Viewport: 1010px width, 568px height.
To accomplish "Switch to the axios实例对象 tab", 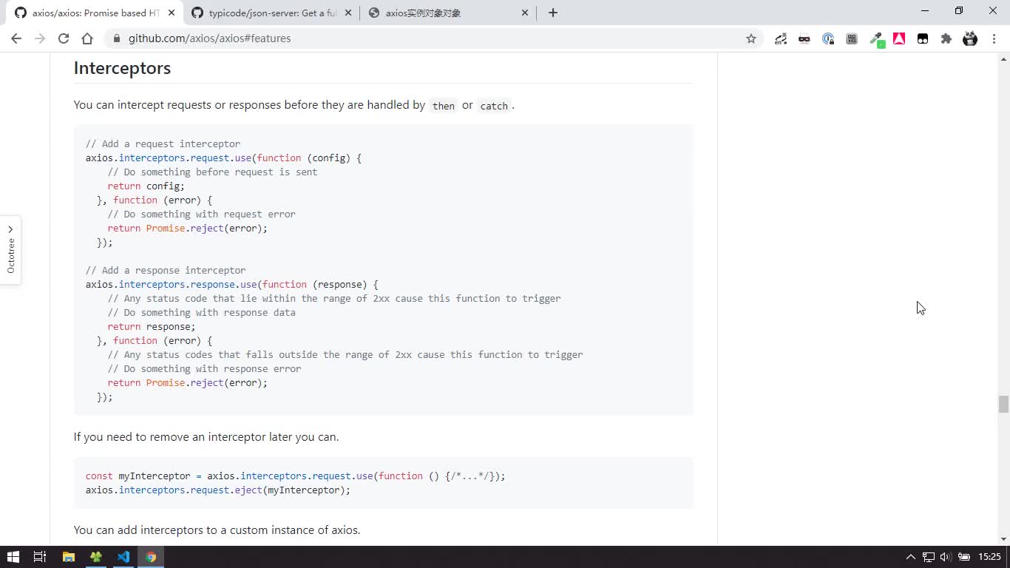I will [x=448, y=13].
